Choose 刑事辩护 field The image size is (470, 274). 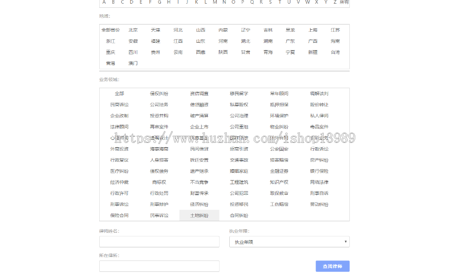[159, 204]
